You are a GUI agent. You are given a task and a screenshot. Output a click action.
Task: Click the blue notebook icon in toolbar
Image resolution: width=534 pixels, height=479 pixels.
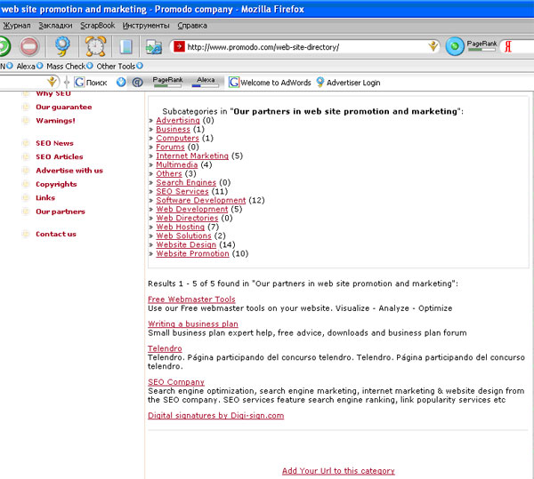click(126, 46)
